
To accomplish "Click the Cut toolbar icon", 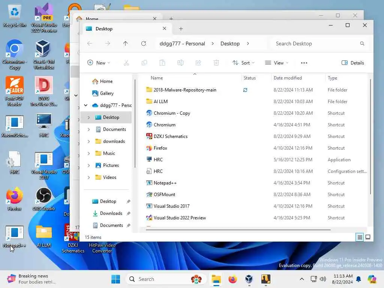I will click(x=126, y=63).
